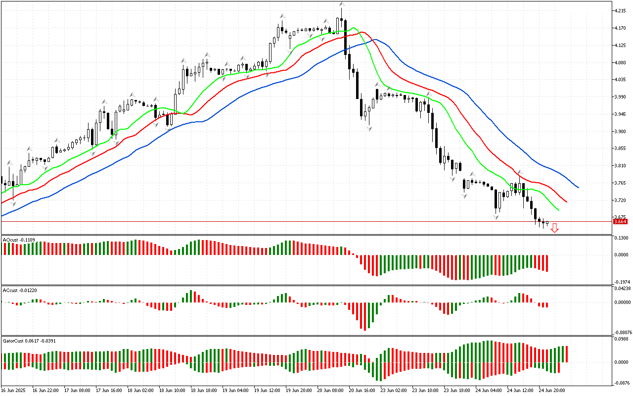633x396 pixels.
Task: Click the red down arrow signal
Action: coord(555,228)
